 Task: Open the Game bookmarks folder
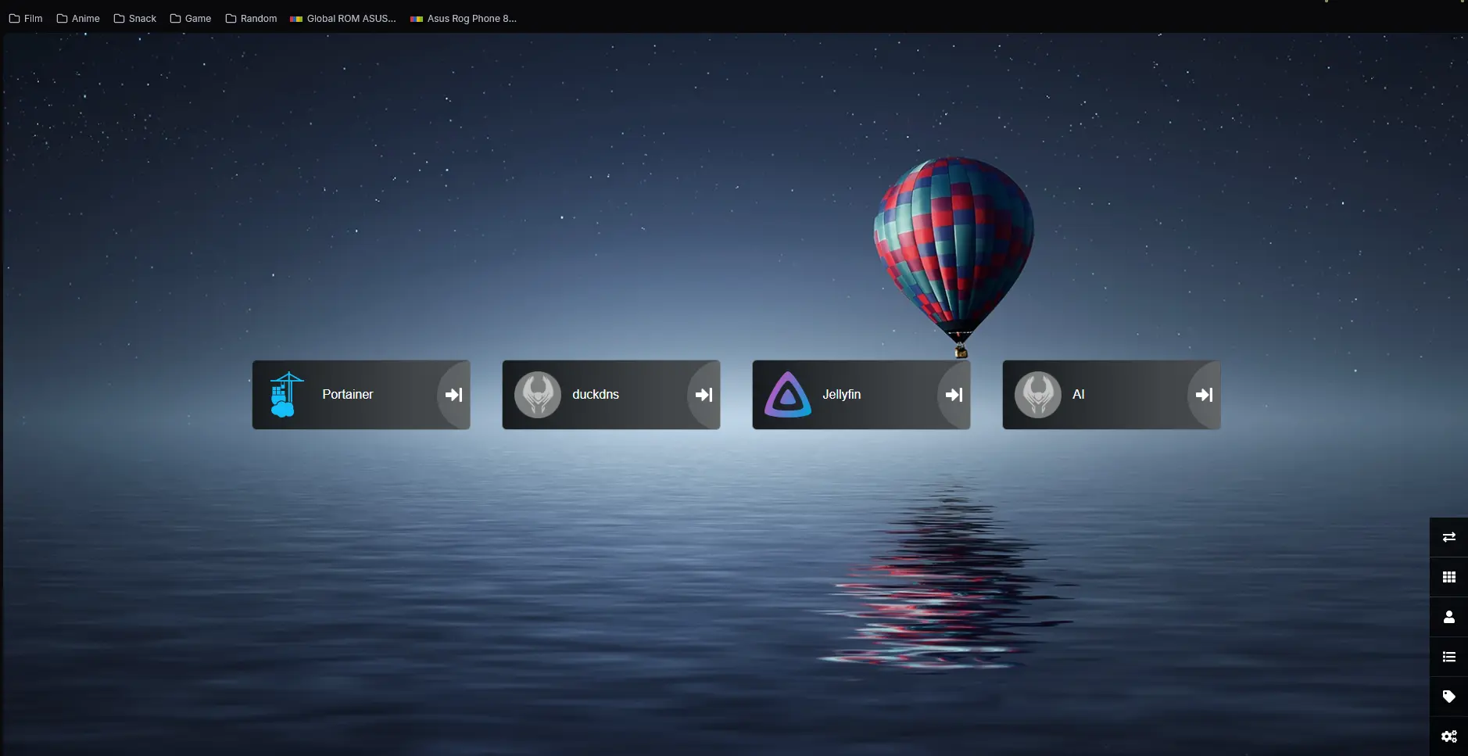(x=191, y=19)
